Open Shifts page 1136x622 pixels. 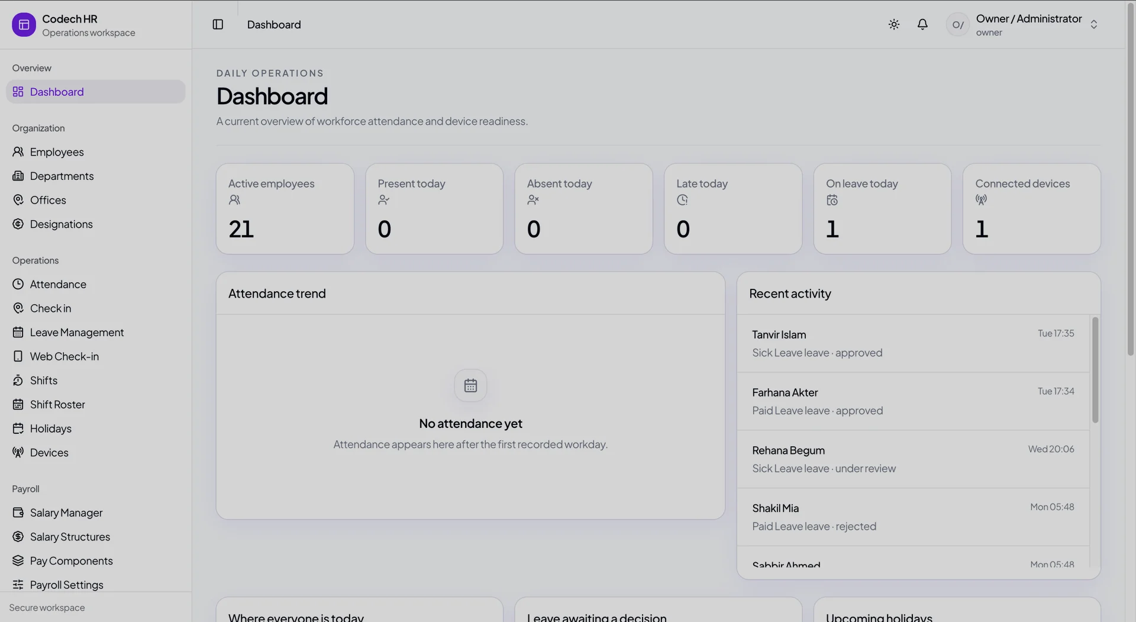[96, 381]
